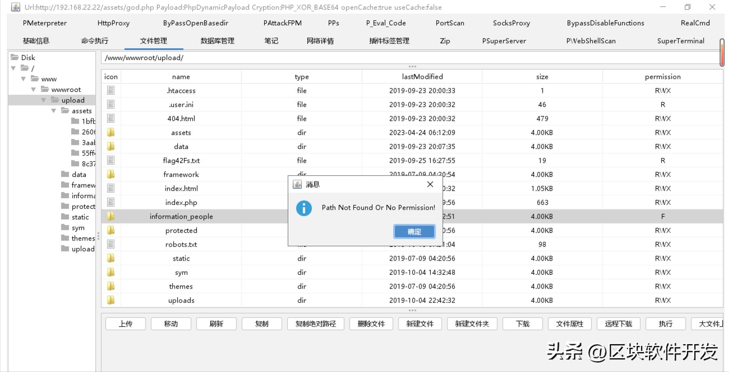Click the 下载 download button
This screenshot has width=729, height=372.
click(523, 324)
